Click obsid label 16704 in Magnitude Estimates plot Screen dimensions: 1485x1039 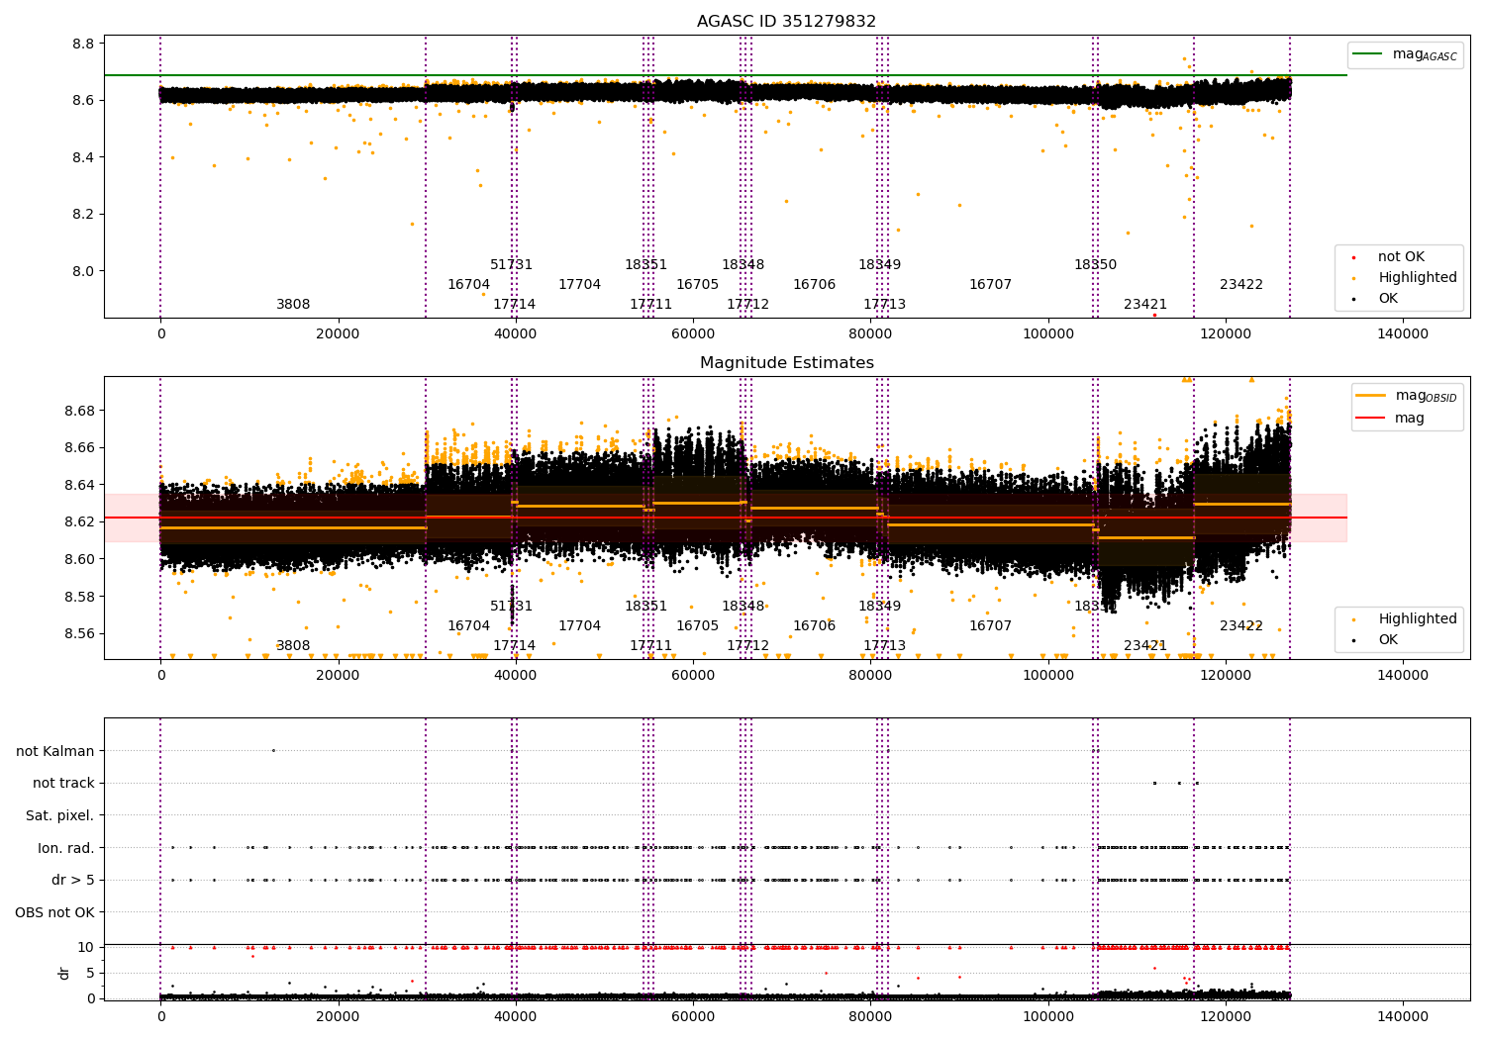pyautogui.click(x=468, y=626)
